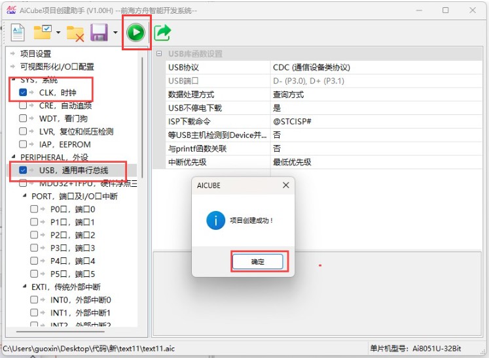Select 可视图形化I/O口配置 tree item
The width and height of the screenshot is (489, 358).
point(57,67)
